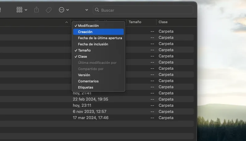
Task: Uncheck the Tamaño column in the menu
Action: [x=84, y=50]
